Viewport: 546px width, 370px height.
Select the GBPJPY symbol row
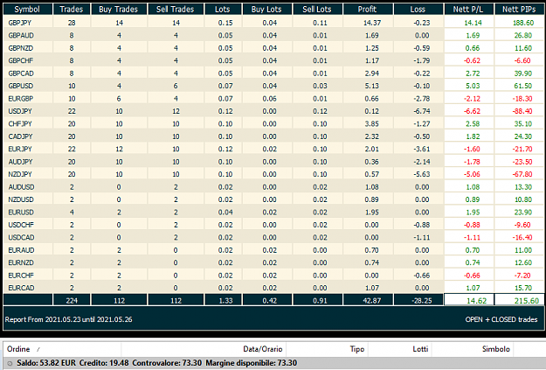(273, 23)
